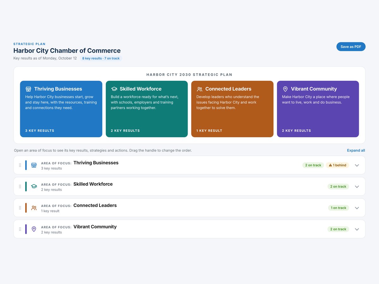Image resolution: width=379 pixels, height=284 pixels.
Task: Click the '8 key results · 7 on track' badge
Action: click(x=101, y=58)
